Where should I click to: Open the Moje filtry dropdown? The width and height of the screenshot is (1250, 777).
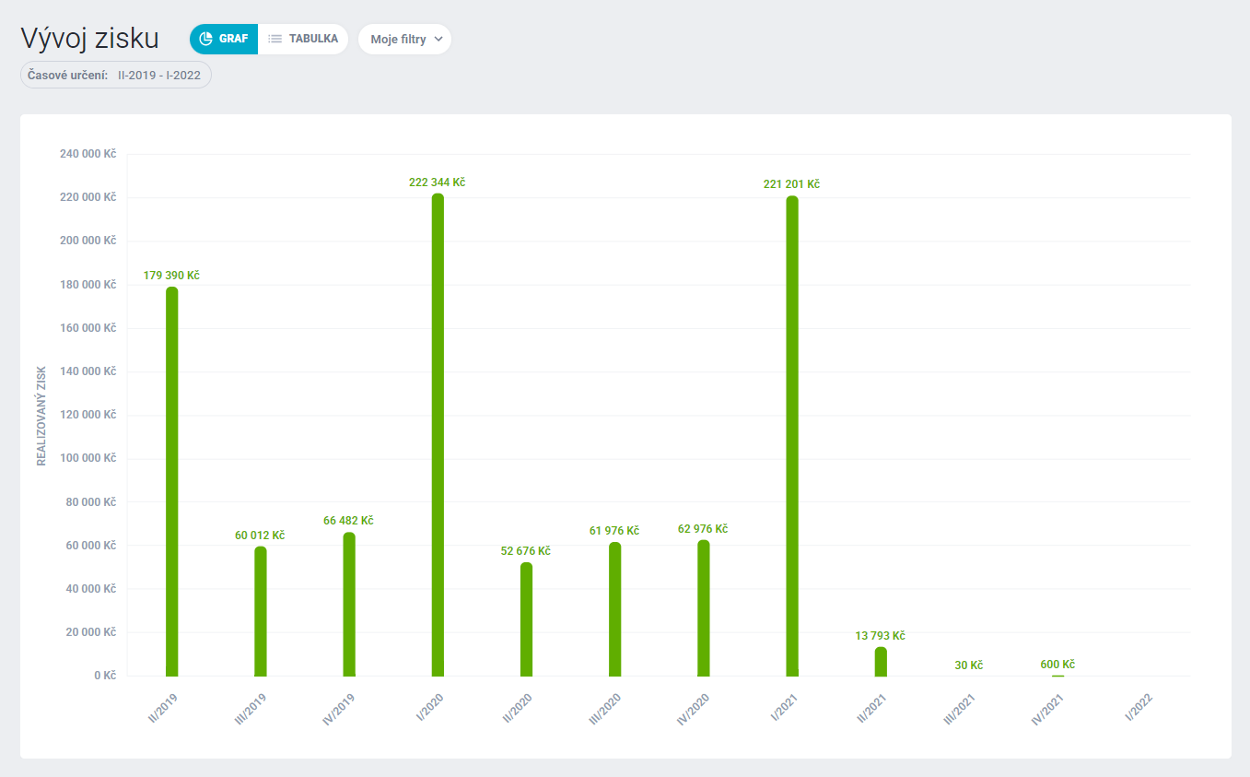pyautogui.click(x=404, y=40)
